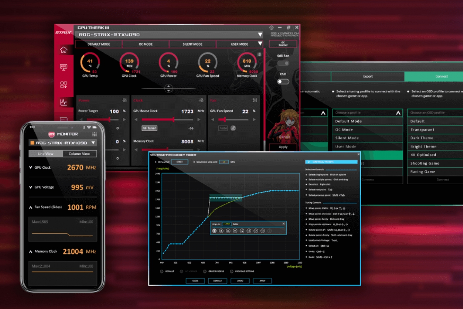Decrease Power Target with left arrow

(x=81, y=120)
